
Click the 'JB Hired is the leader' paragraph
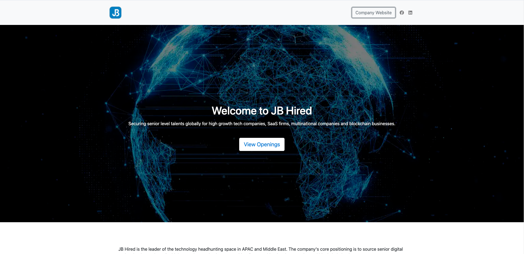point(261,250)
